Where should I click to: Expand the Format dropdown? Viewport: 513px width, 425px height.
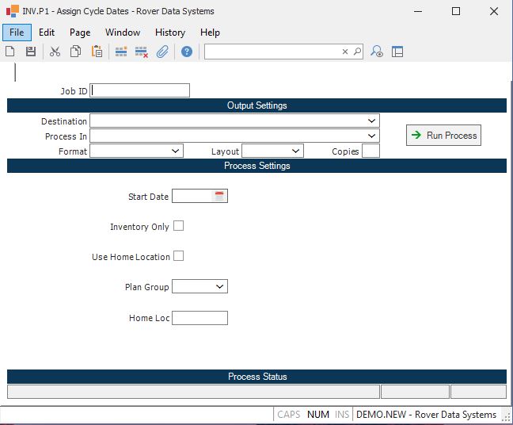point(175,151)
